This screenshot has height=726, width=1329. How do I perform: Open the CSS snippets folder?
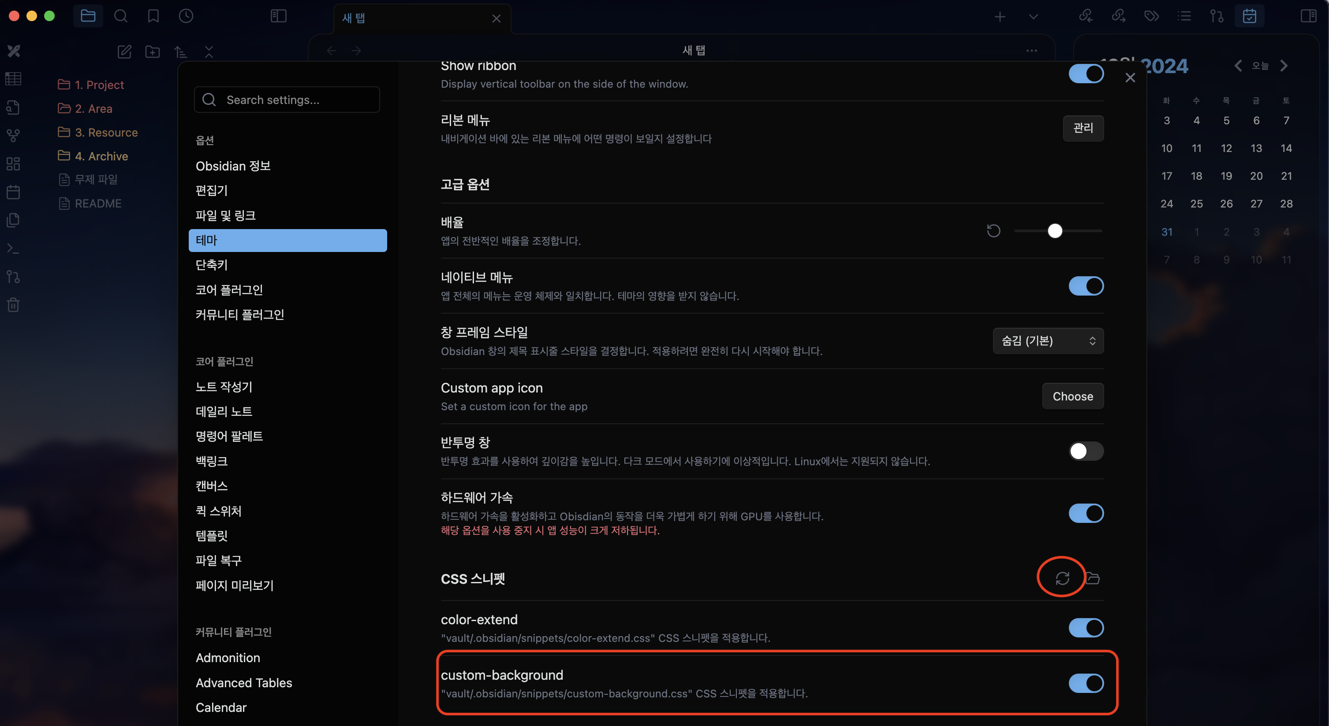[1092, 578]
